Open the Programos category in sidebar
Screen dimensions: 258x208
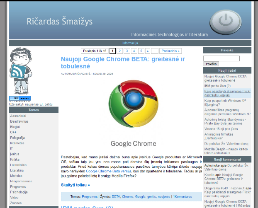tap(18, 186)
